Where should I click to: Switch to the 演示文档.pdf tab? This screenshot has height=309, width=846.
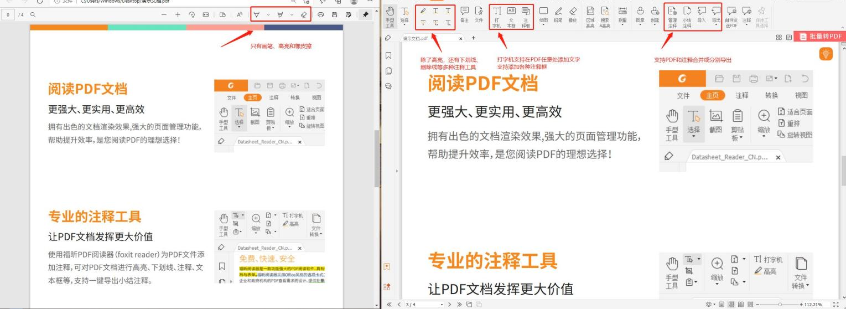pyautogui.click(x=433, y=38)
